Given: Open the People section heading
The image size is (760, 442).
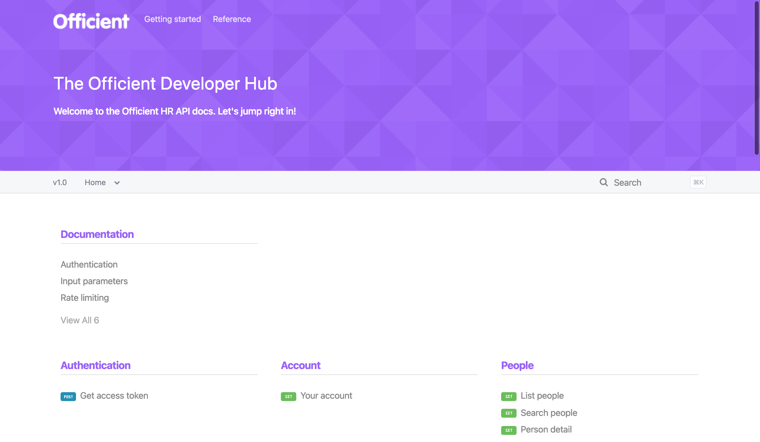Looking at the screenshot, I should tap(517, 365).
